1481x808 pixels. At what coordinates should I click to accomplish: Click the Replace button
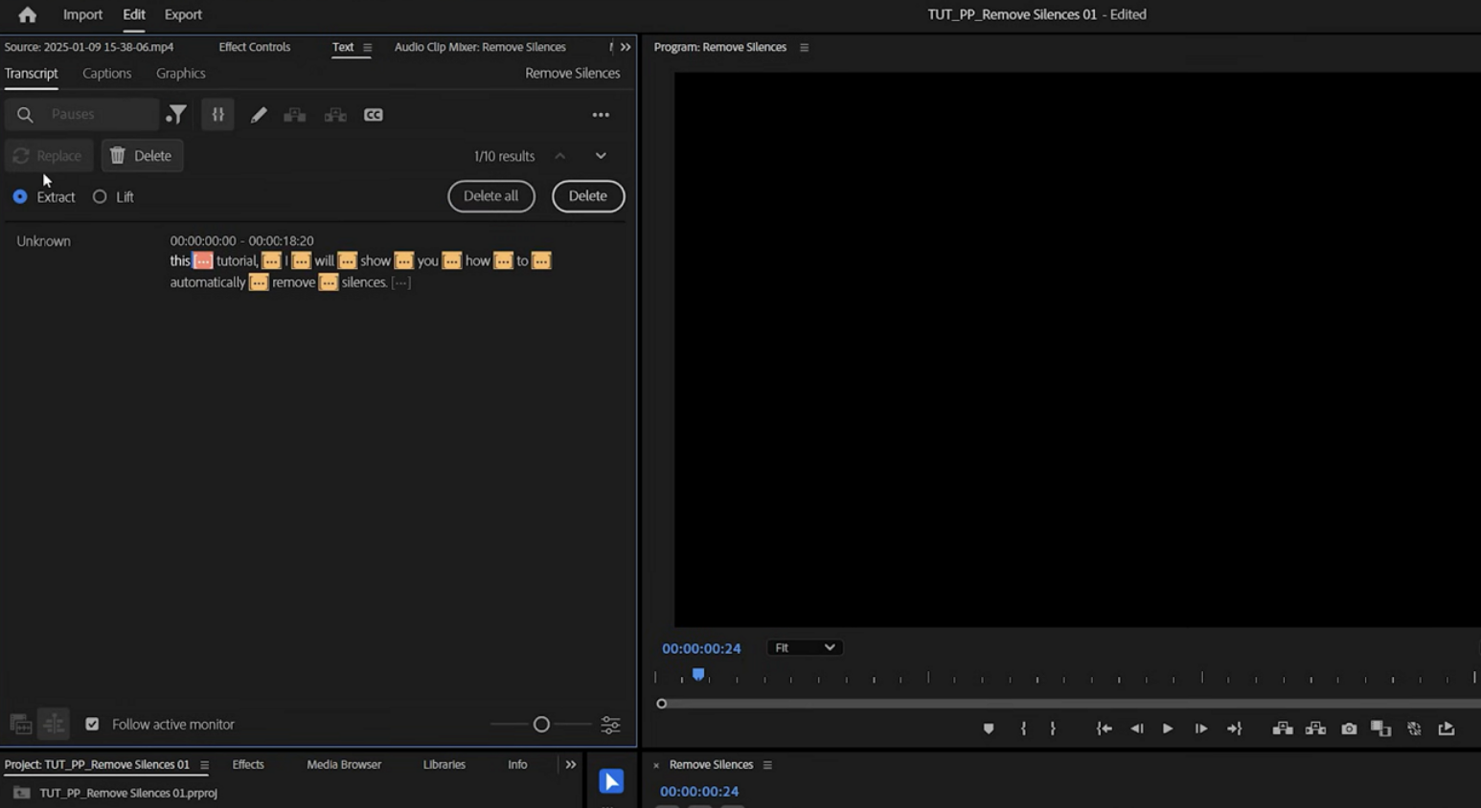(x=48, y=155)
